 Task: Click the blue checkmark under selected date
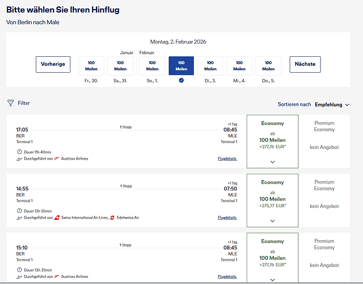pos(181,81)
